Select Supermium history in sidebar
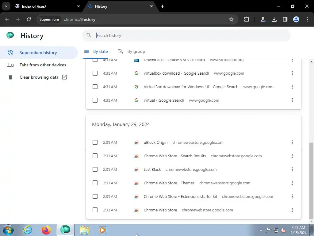The image size is (314, 236). click(39, 53)
